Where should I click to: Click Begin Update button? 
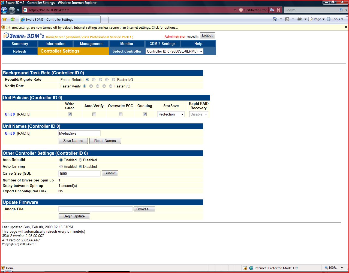(x=74, y=216)
